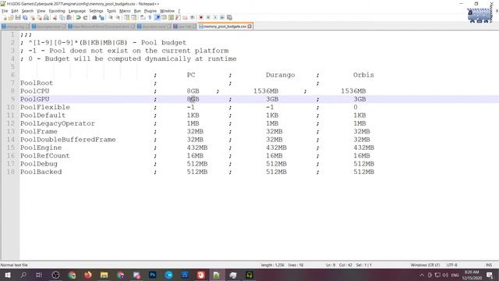
Task: Click the Paste toolbar icon
Action: pyautogui.click(x=69, y=18)
